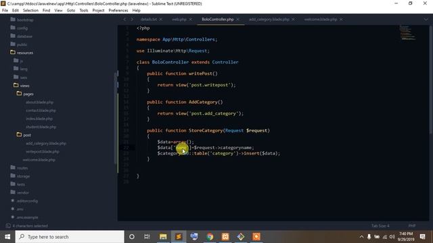The image size is (433, 243).
Task: Collapse the post folder
Action: 24,135
